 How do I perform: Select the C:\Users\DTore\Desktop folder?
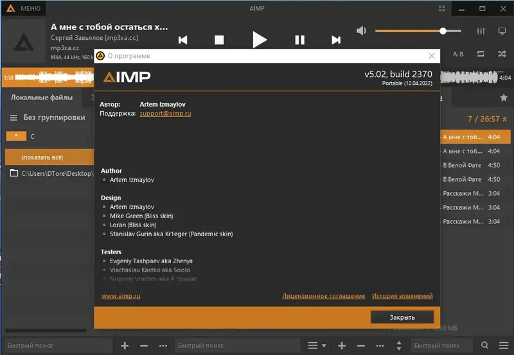(x=52, y=173)
